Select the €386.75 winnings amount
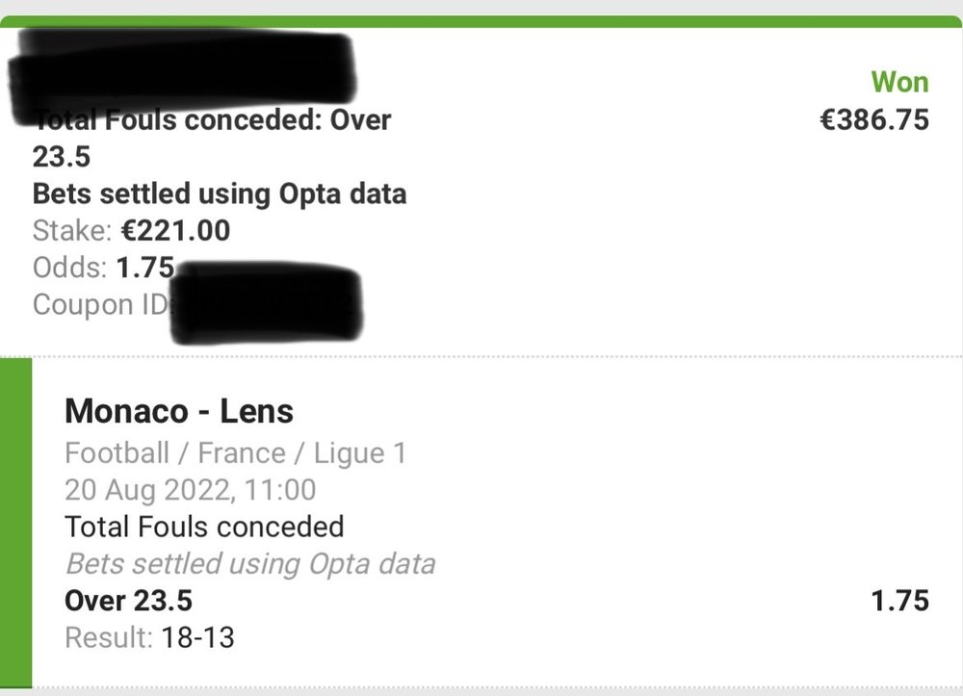 click(874, 119)
